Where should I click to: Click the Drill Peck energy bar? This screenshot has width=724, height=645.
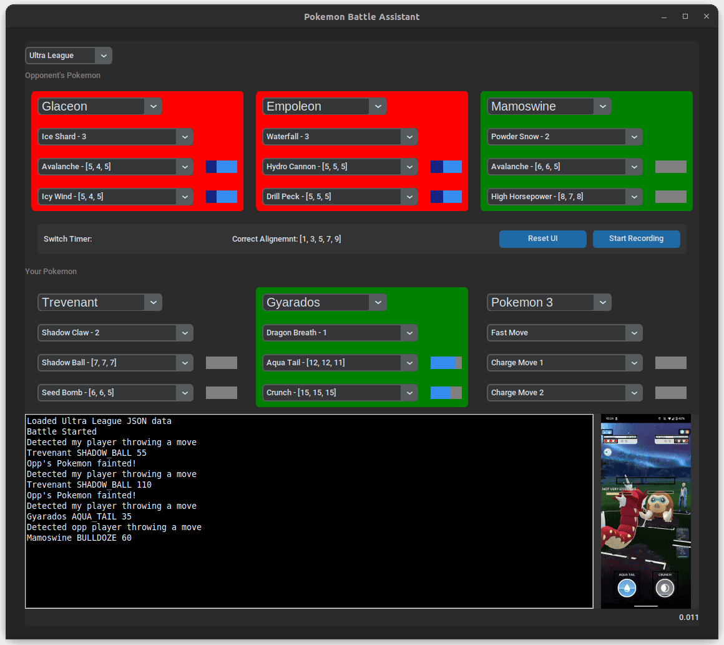point(446,197)
